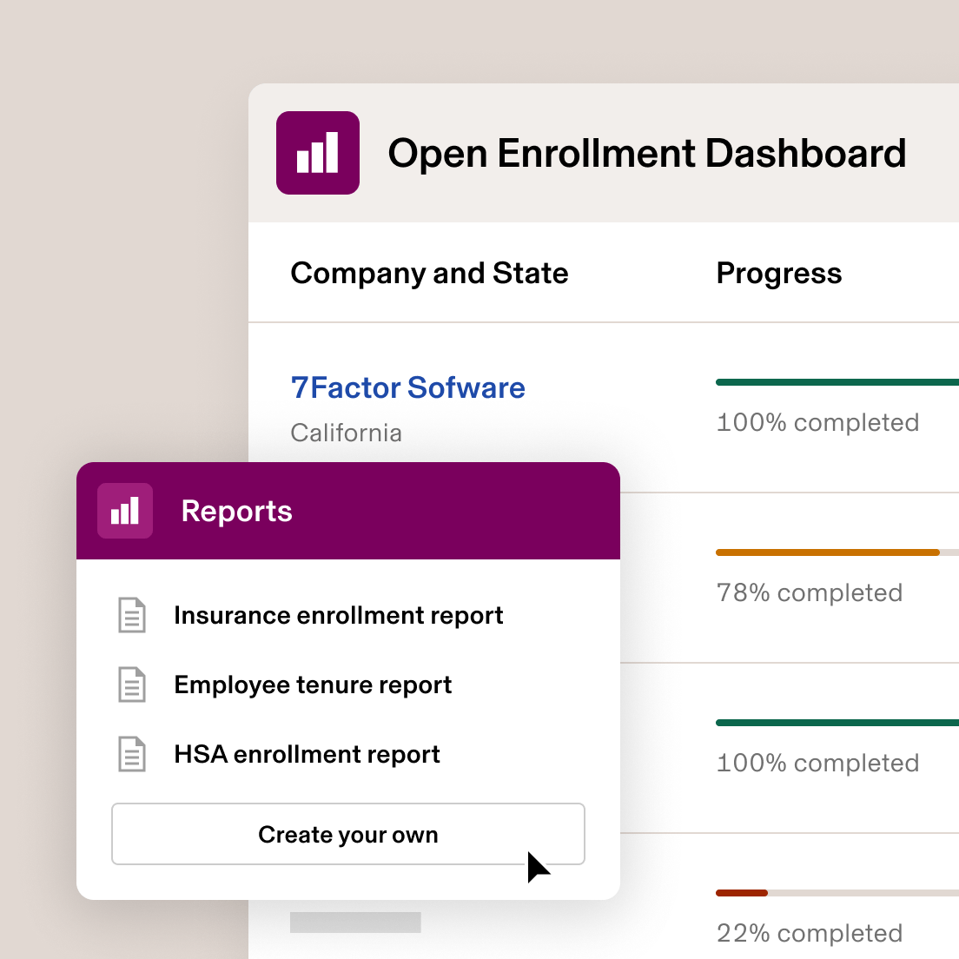959x959 pixels.
Task: Select the California location label
Action: 346,433
